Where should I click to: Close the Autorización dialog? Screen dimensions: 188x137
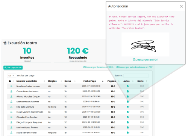pos(181,6)
